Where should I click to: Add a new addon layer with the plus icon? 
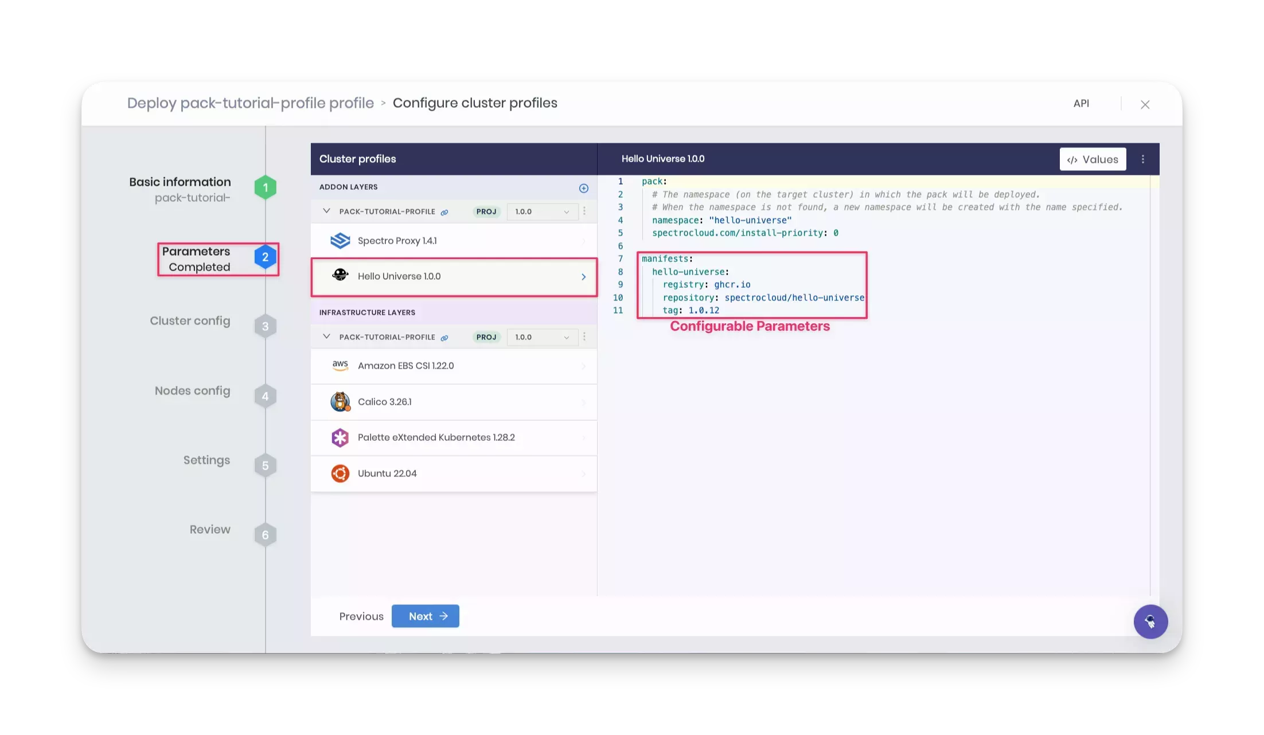583,188
